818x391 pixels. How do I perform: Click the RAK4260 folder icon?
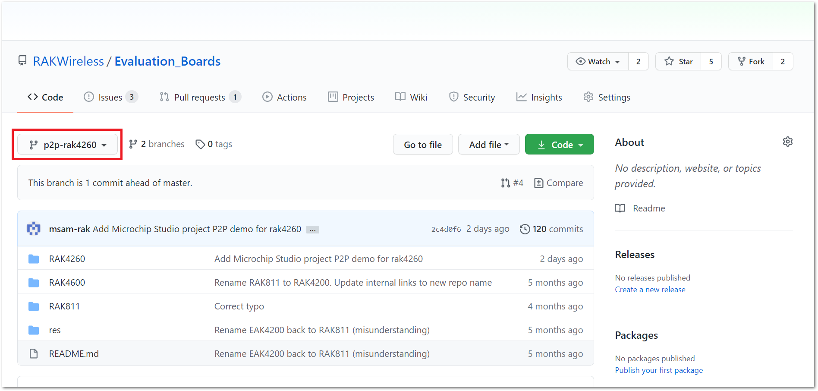point(34,259)
